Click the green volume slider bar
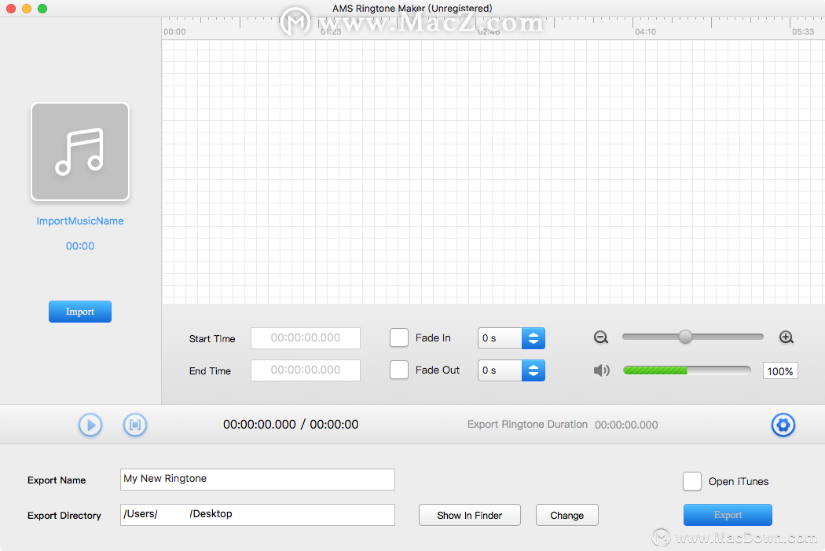The width and height of the screenshot is (825, 551). click(687, 370)
